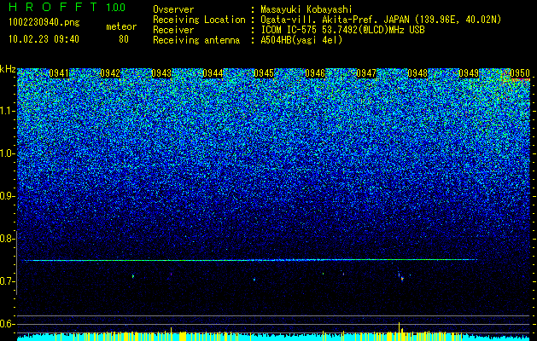
Task: Click the 0.6 kHz axis label
Action: [x=7, y=324]
